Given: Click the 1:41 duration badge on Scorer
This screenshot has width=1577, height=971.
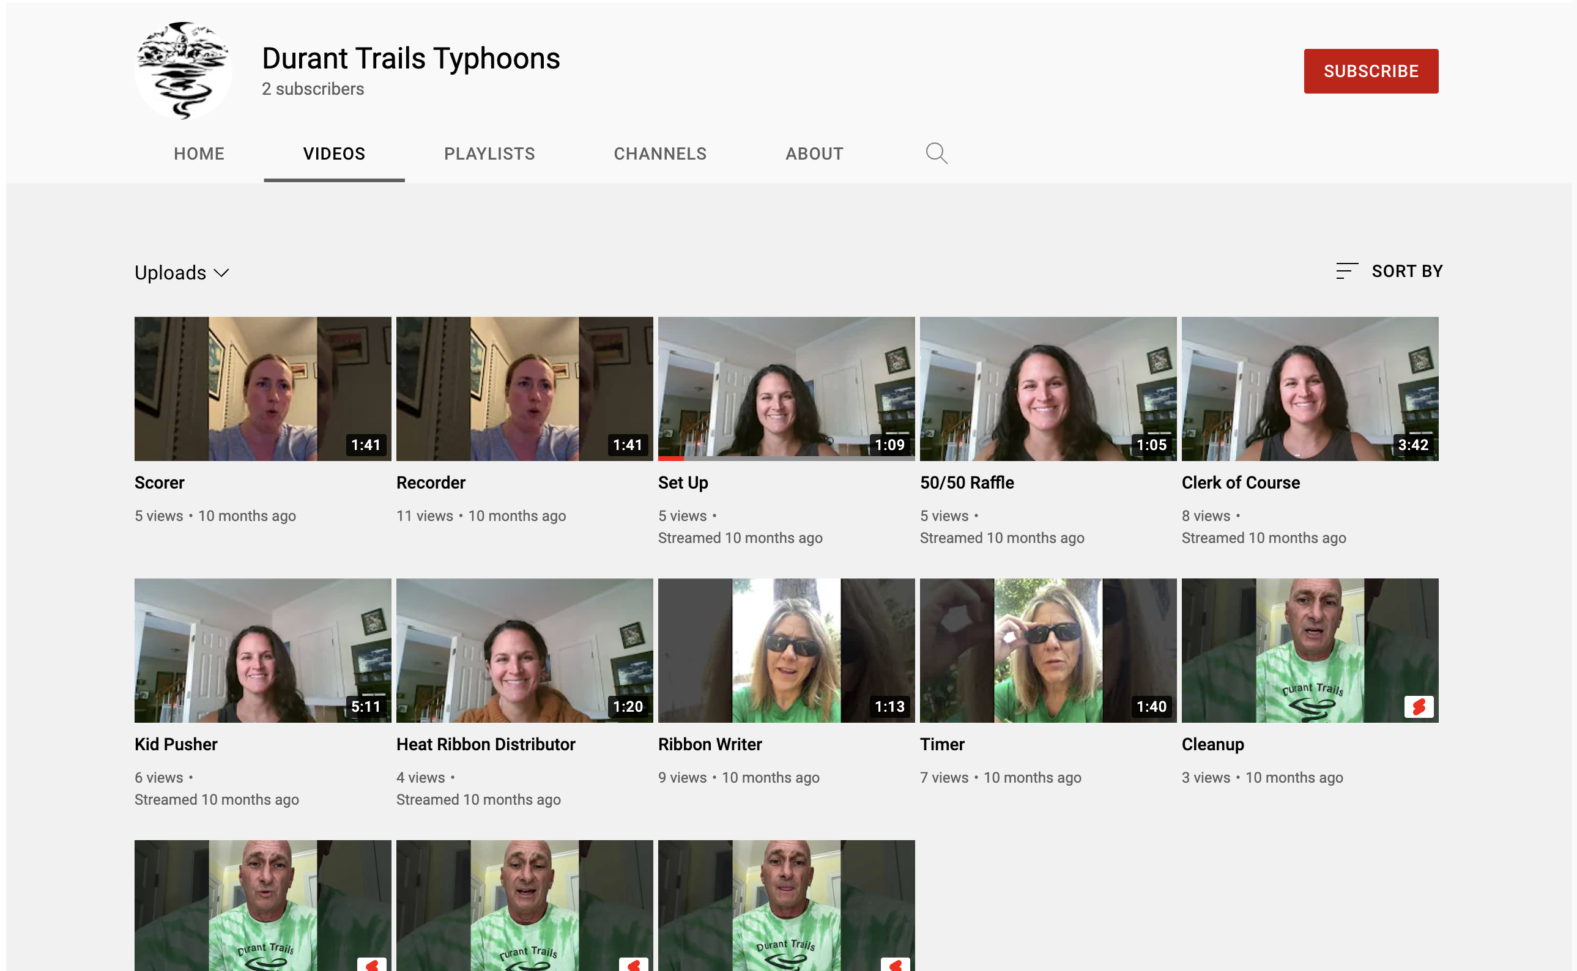Looking at the screenshot, I should pos(366,445).
